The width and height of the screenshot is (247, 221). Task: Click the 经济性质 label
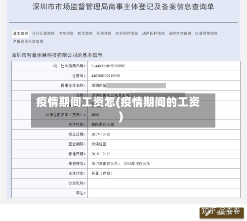77,125
